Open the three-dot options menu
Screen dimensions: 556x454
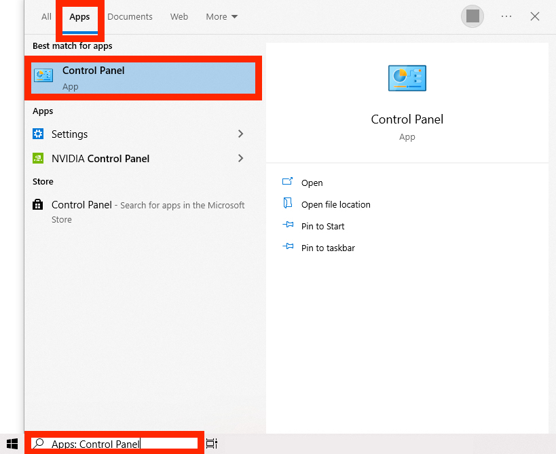coord(506,16)
